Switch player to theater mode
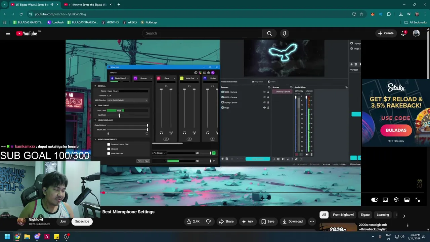 click(x=407, y=200)
